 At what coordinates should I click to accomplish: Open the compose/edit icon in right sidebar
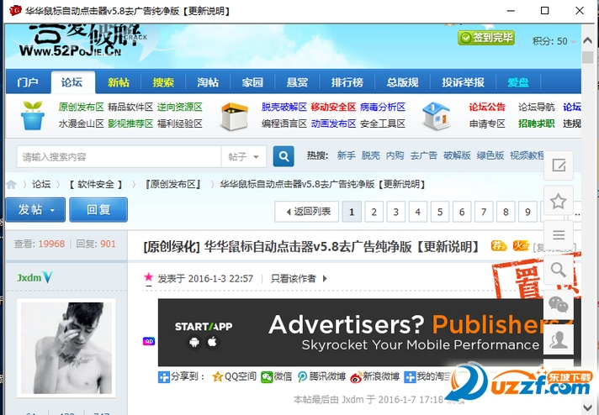pyautogui.click(x=559, y=165)
